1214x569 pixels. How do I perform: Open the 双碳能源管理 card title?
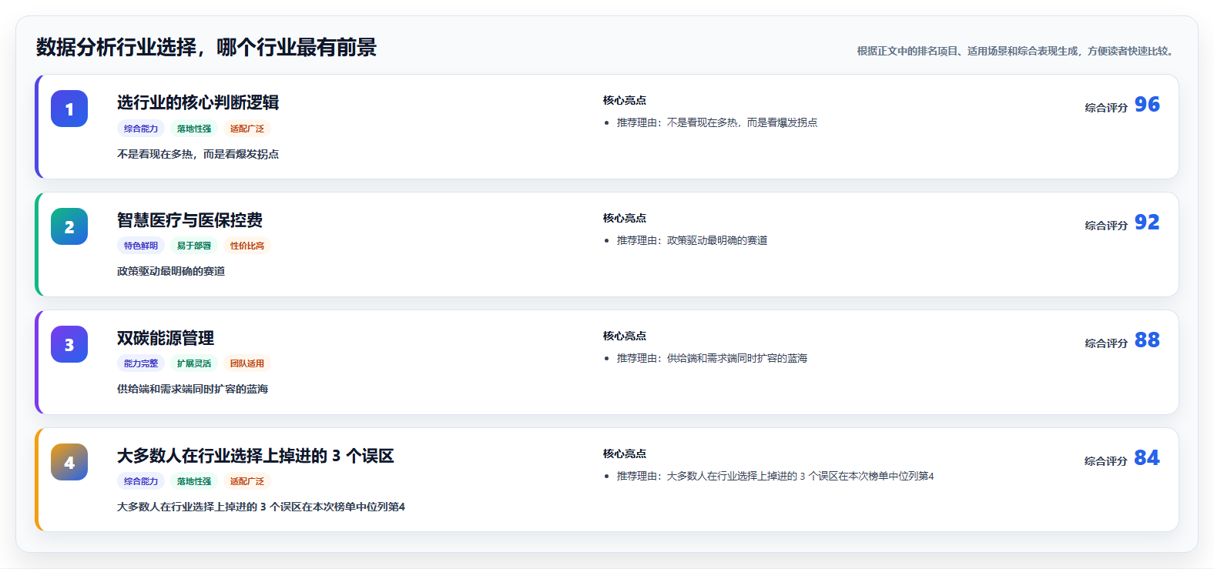pyautogui.click(x=166, y=338)
